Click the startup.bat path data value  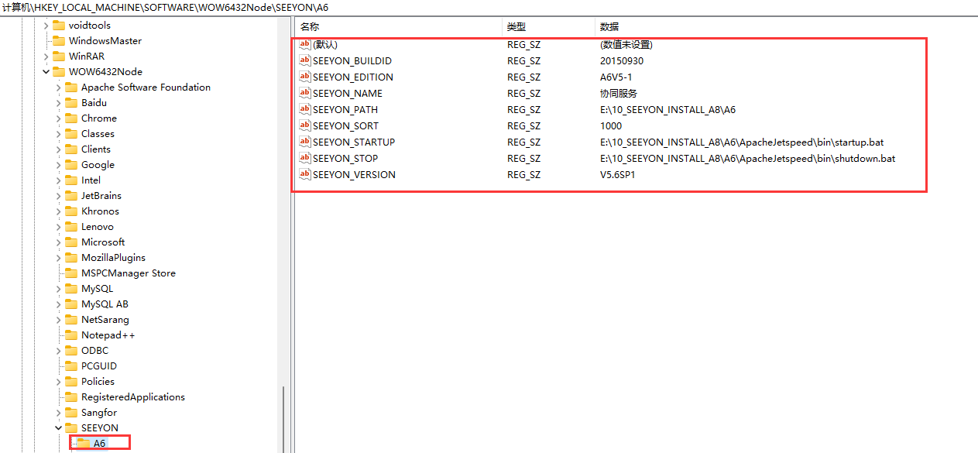[742, 142]
